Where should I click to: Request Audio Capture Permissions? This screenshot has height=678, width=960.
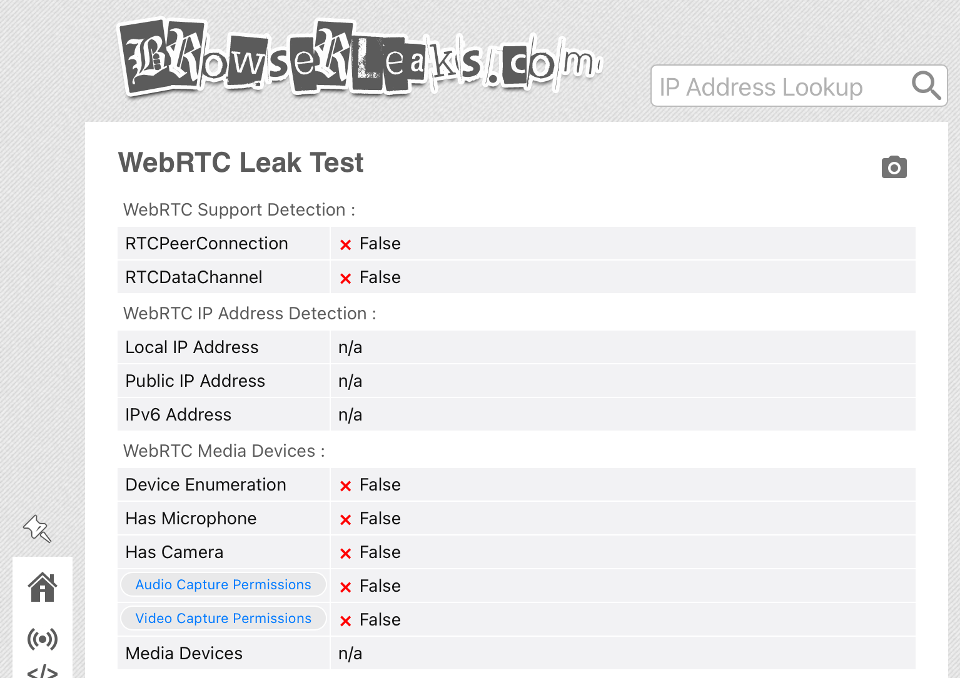tap(223, 585)
